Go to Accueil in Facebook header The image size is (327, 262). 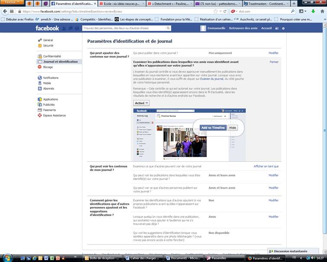(266, 28)
